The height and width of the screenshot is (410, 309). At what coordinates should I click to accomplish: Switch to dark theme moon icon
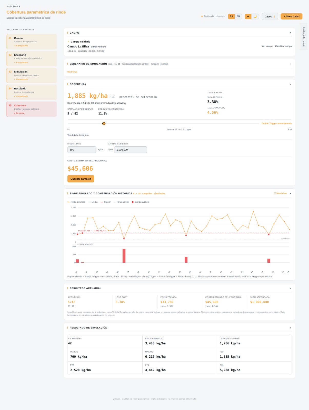click(x=255, y=16)
